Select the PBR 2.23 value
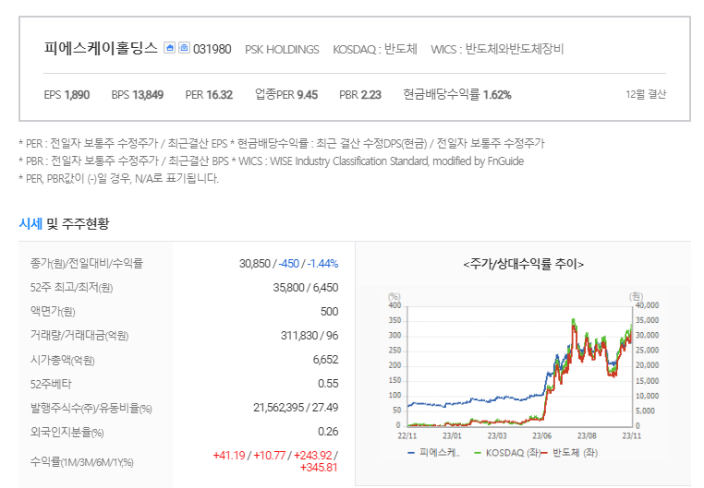Screen dimensions: 704x488 (360, 94)
